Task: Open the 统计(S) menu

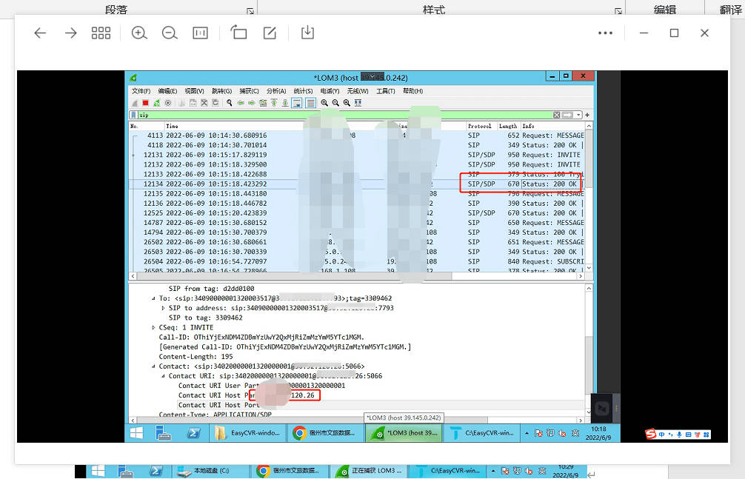Action: point(303,91)
